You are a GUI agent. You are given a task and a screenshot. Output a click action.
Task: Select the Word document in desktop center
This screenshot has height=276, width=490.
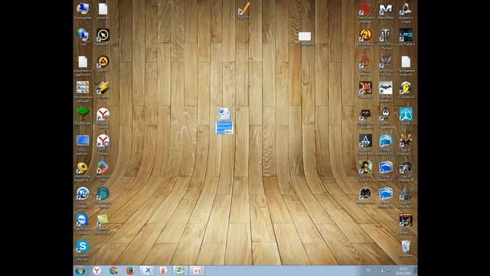[x=224, y=121]
